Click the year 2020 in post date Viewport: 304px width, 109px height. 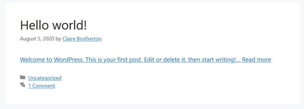[x=48, y=39]
